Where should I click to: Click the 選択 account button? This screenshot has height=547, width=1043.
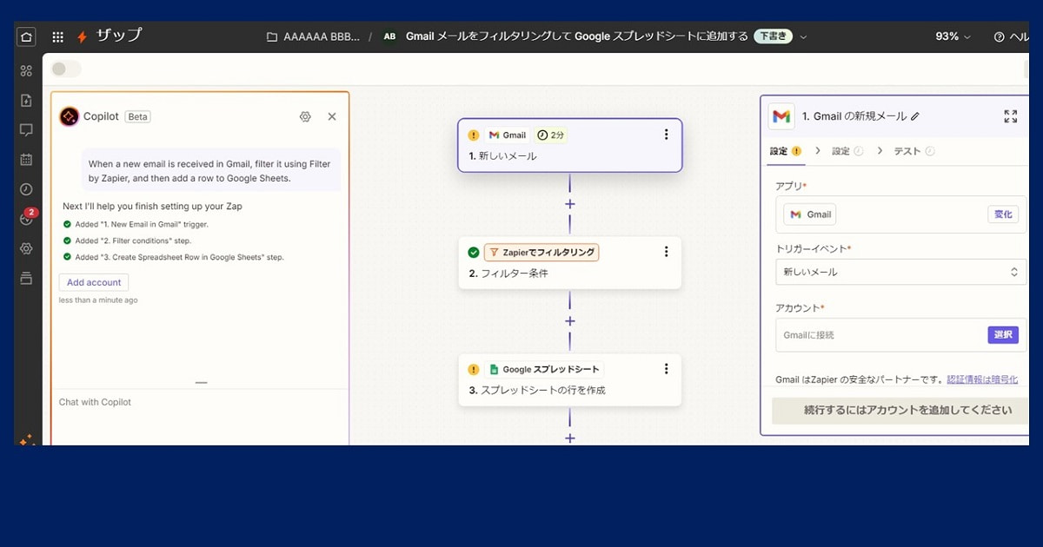1003,334
